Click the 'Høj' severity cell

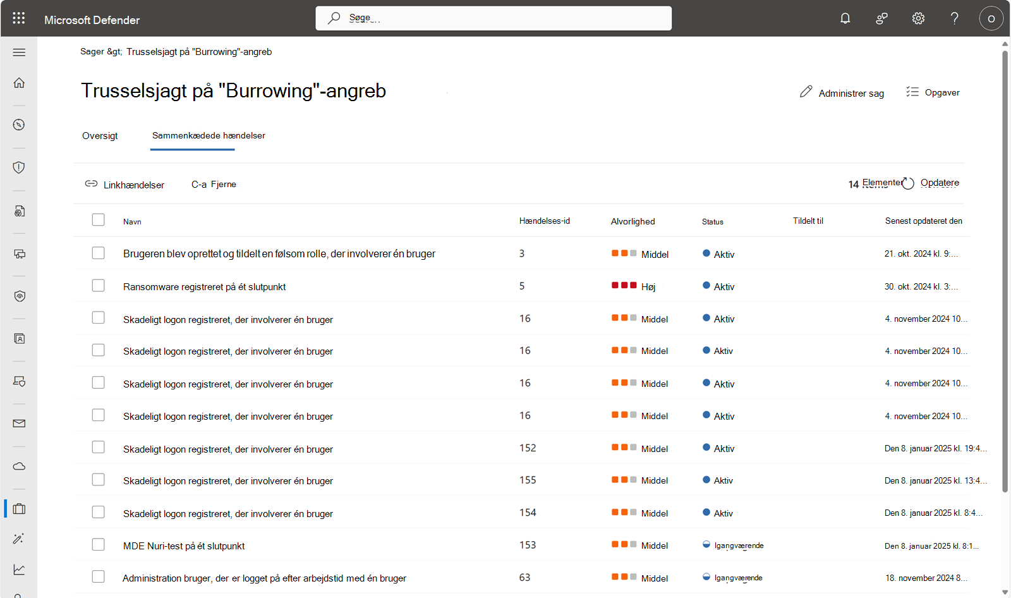point(634,286)
